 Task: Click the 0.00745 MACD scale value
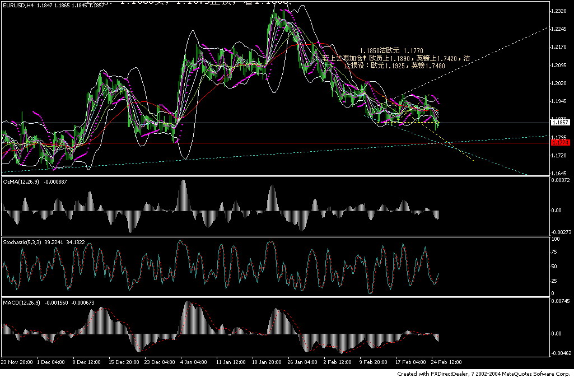[562, 301]
